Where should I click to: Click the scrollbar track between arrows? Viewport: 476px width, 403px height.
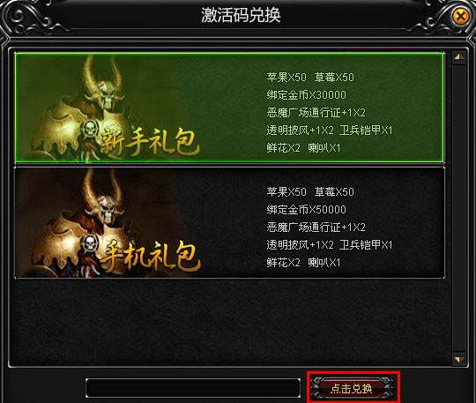point(459,208)
